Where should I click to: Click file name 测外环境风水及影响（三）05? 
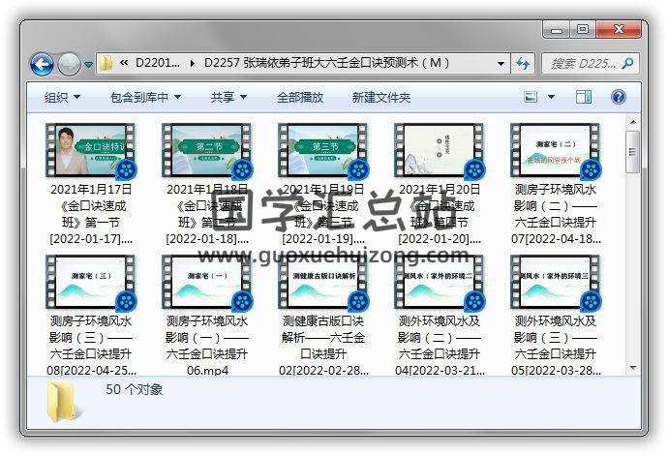click(556, 346)
